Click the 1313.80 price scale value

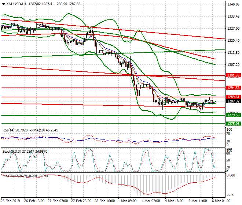point(233,53)
